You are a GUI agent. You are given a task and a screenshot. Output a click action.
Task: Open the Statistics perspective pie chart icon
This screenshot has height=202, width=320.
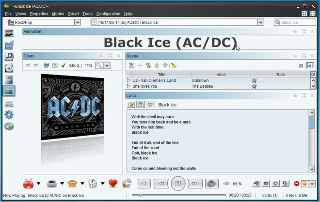9,126
